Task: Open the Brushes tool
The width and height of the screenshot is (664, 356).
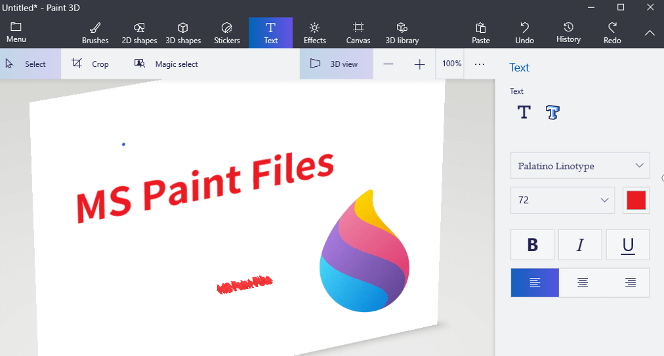Action: pyautogui.click(x=95, y=33)
